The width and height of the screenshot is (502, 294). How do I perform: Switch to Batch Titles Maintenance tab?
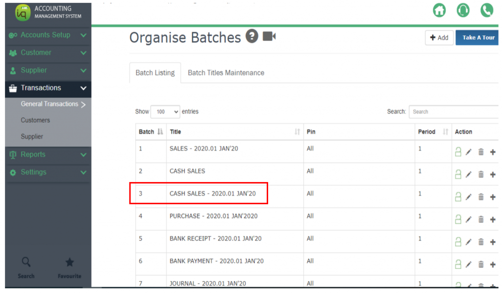tap(226, 73)
